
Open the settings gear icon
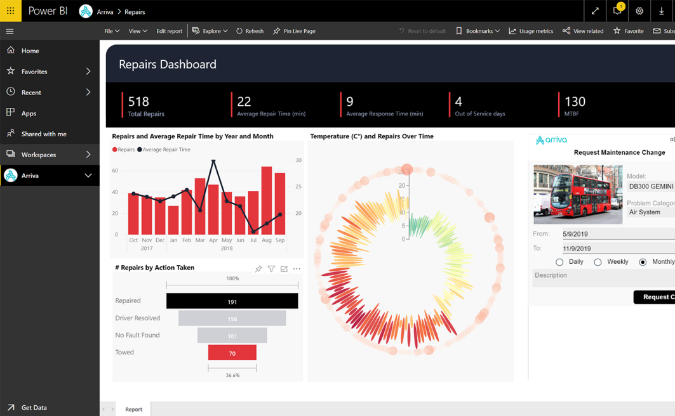(639, 11)
